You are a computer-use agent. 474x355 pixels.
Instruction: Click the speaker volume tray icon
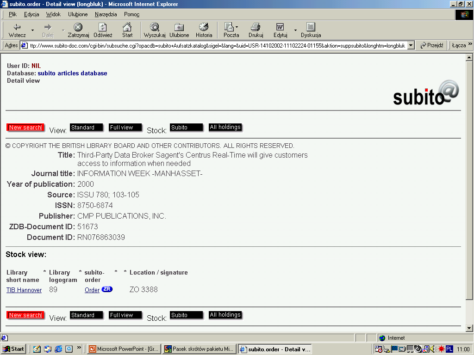coord(433,349)
